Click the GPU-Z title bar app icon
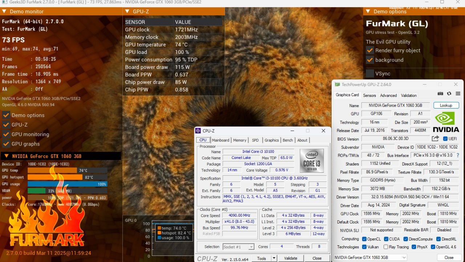 pyautogui.click(x=337, y=85)
